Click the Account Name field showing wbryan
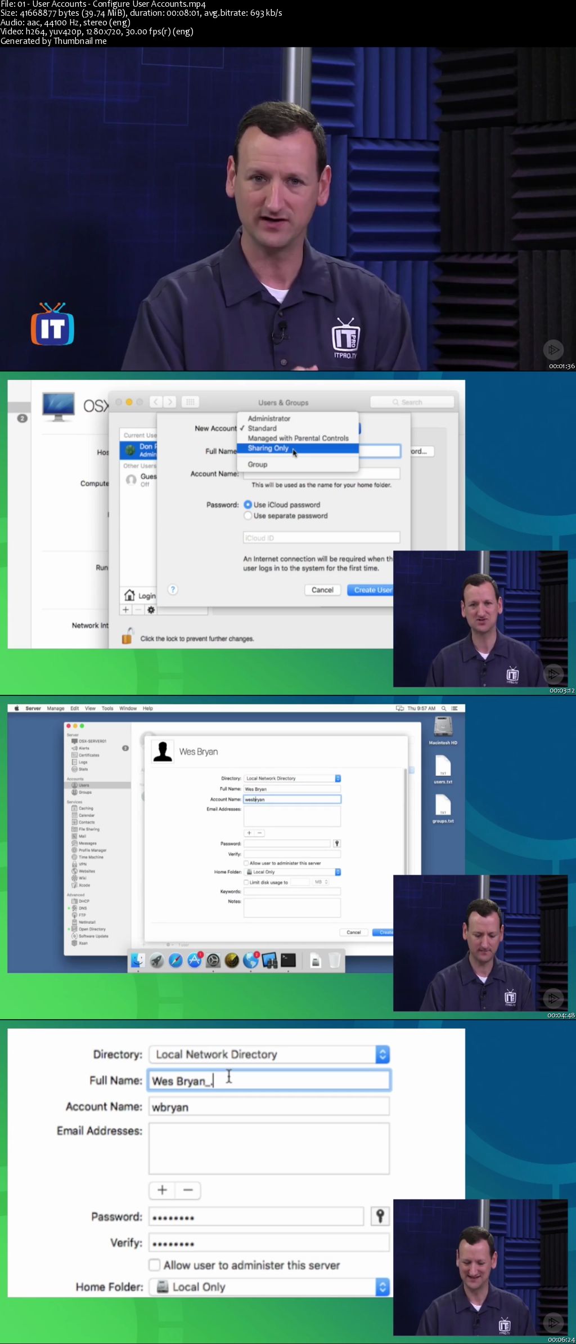The image size is (576, 1344). point(269,1106)
